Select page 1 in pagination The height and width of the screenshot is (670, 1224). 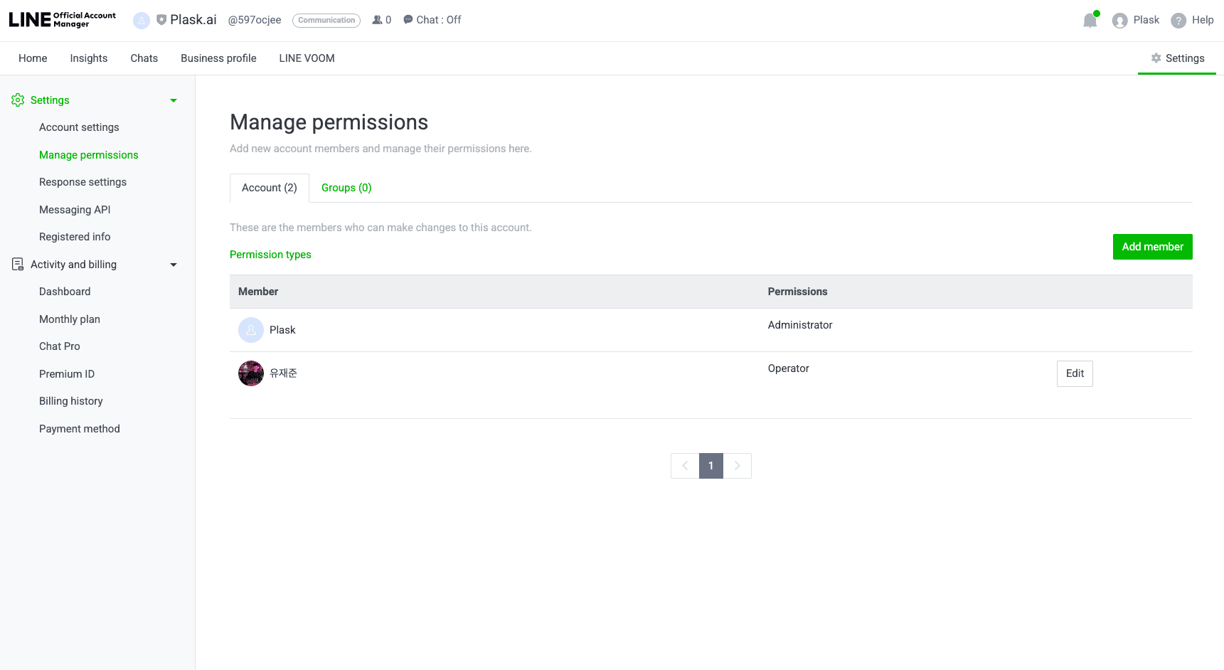tap(711, 466)
